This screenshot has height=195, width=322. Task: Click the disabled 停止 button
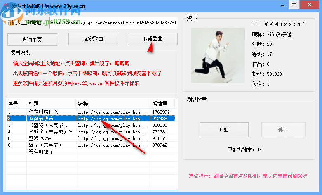[x=283, y=130]
